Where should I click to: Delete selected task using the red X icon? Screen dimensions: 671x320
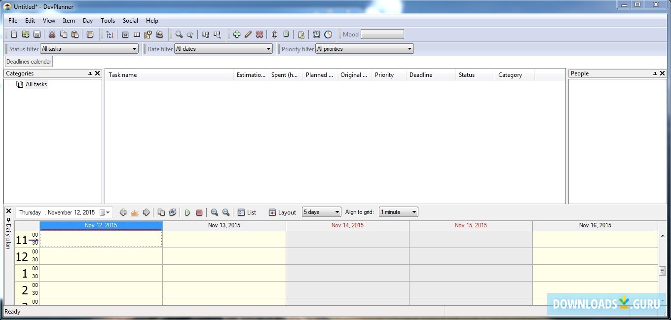(260, 34)
